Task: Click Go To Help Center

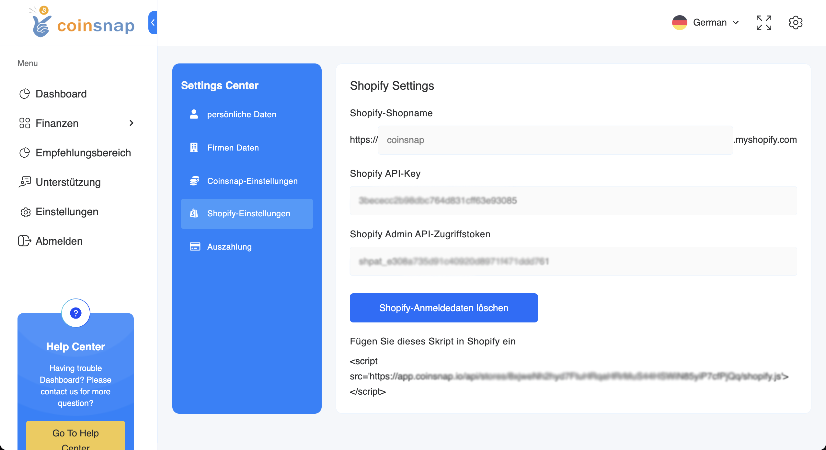Action: coord(75,435)
